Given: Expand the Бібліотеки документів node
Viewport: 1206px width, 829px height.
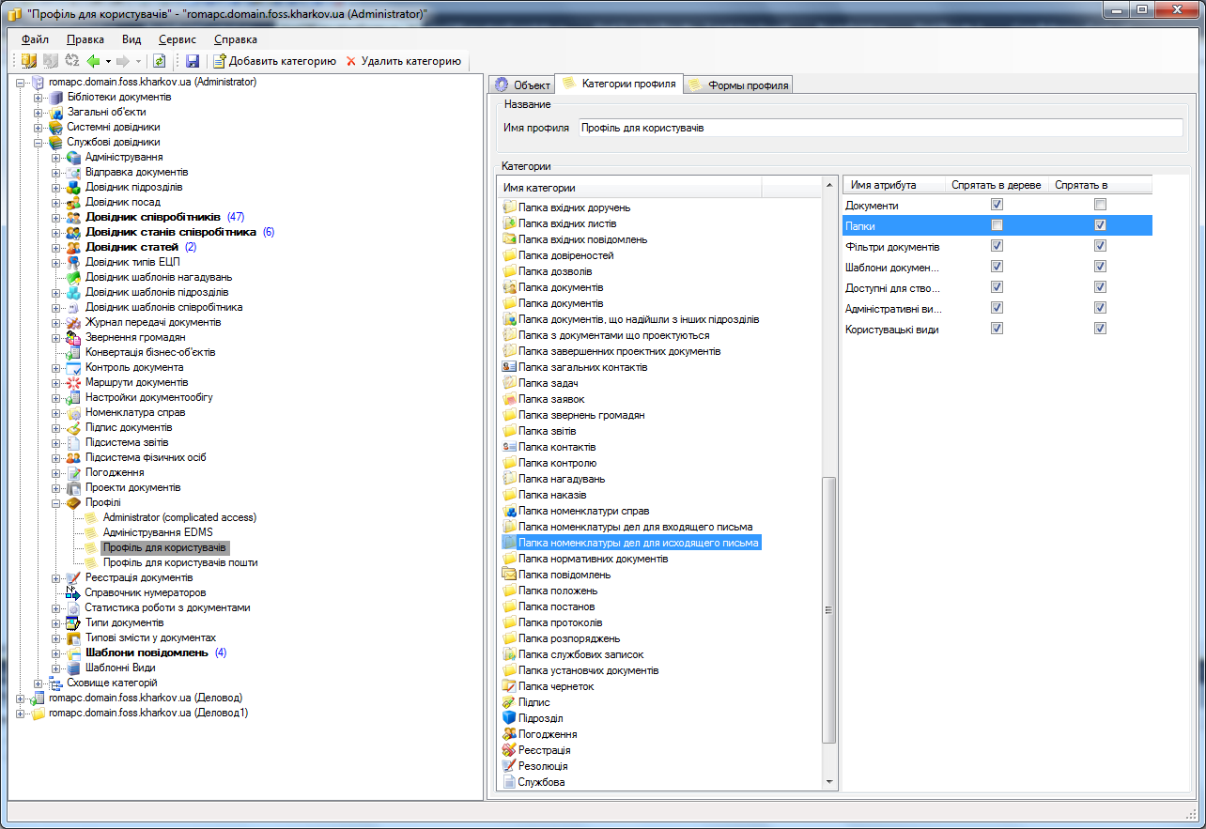Looking at the screenshot, I should 38,97.
